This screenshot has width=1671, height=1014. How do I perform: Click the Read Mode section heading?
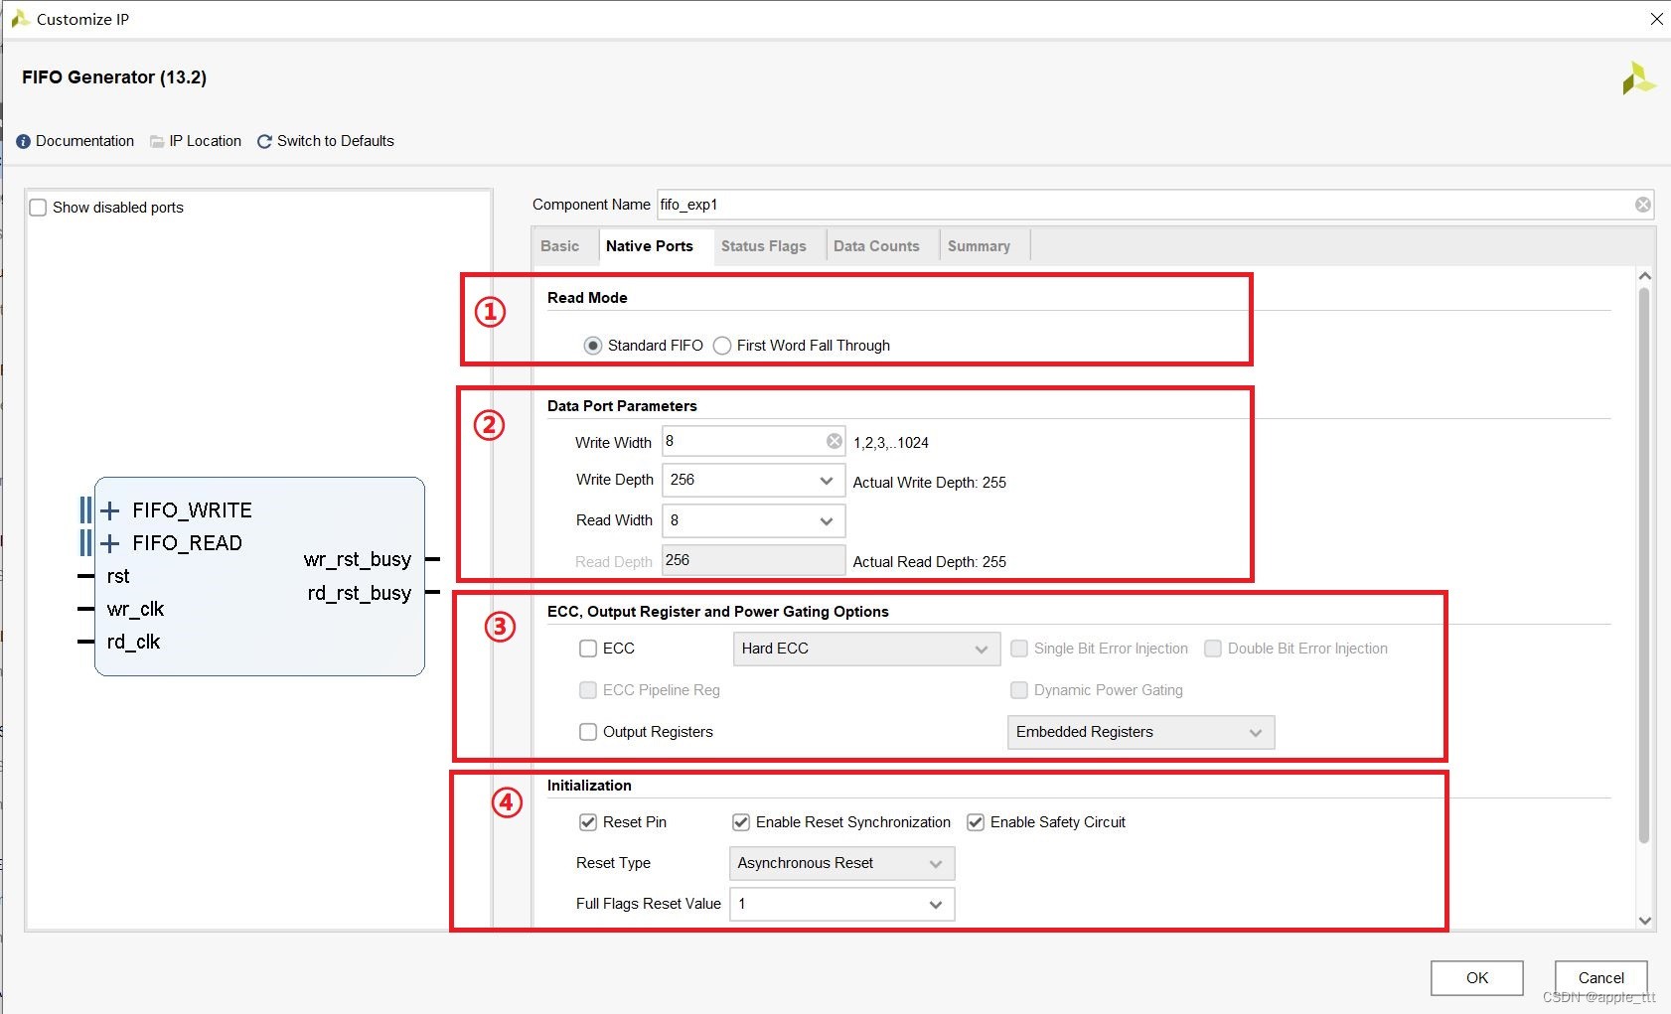[x=587, y=298]
